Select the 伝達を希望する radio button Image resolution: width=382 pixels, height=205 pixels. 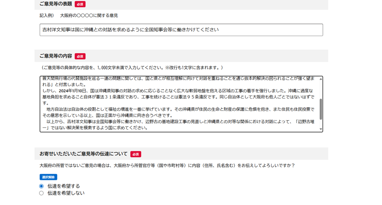[41, 186]
